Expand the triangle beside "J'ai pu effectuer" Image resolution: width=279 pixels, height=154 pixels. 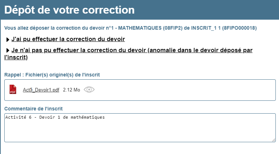click(x=8, y=40)
